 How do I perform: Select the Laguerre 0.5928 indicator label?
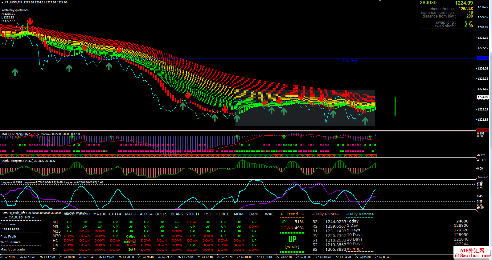[x=12, y=182]
